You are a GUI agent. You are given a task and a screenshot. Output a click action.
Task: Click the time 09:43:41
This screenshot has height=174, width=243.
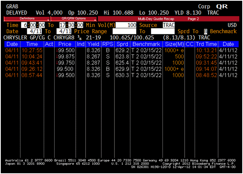click(32, 63)
